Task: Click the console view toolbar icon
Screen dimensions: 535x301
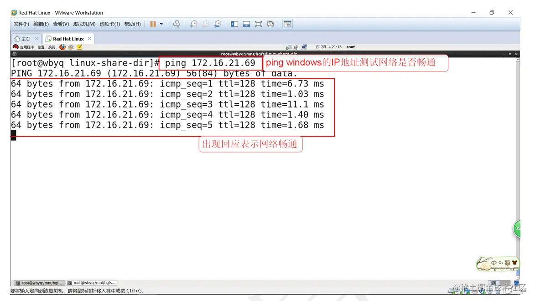Action: point(287,24)
